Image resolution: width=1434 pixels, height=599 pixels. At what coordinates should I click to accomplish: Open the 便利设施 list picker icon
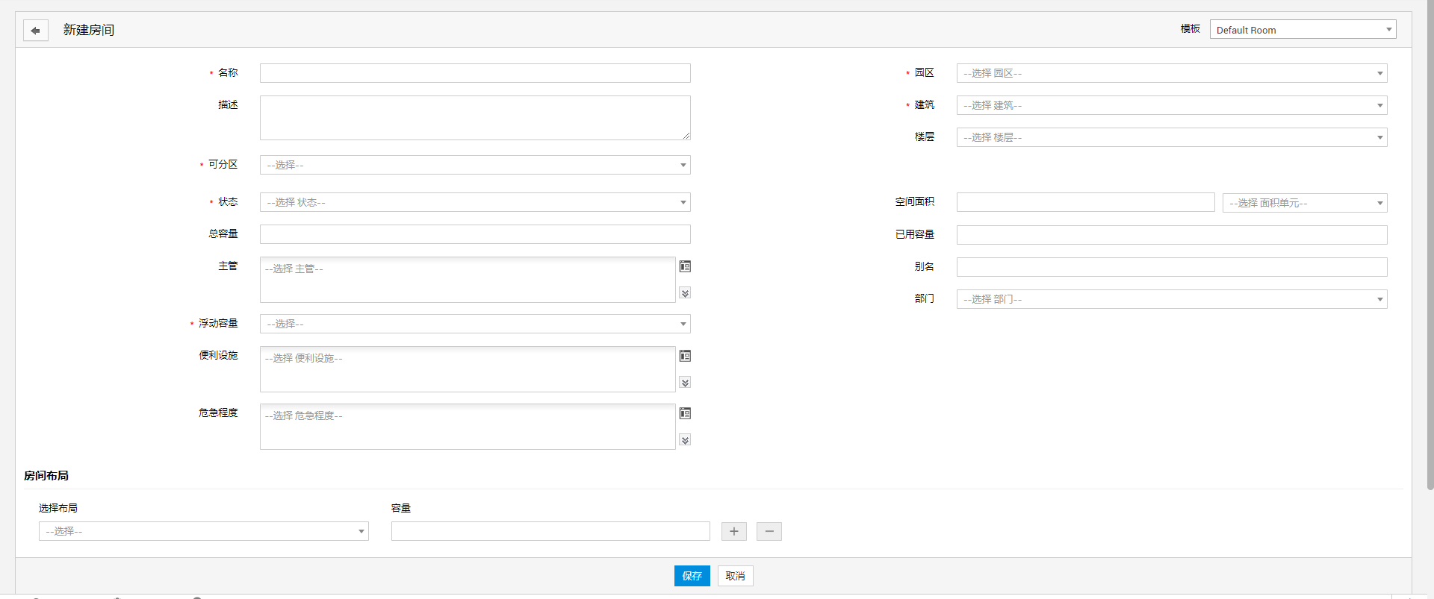pos(685,356)
